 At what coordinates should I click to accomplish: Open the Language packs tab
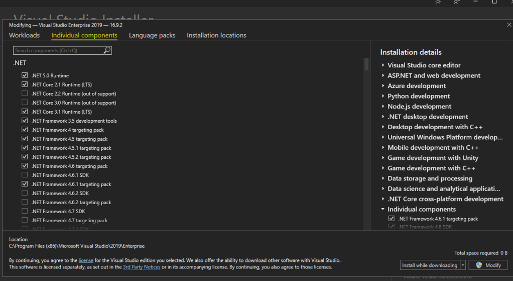point(152,35)
